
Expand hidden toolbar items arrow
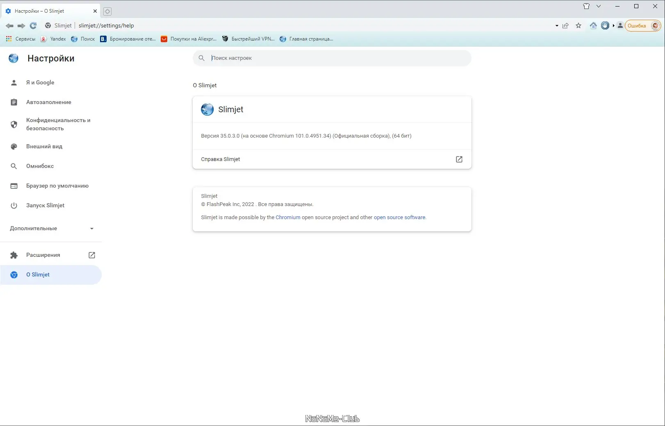[x=614, y=25]
